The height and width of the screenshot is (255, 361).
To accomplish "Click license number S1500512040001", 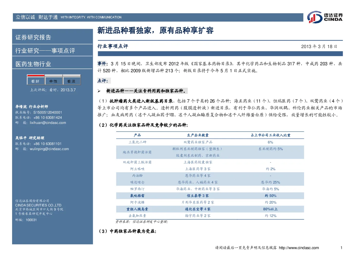I will (48, 112).
